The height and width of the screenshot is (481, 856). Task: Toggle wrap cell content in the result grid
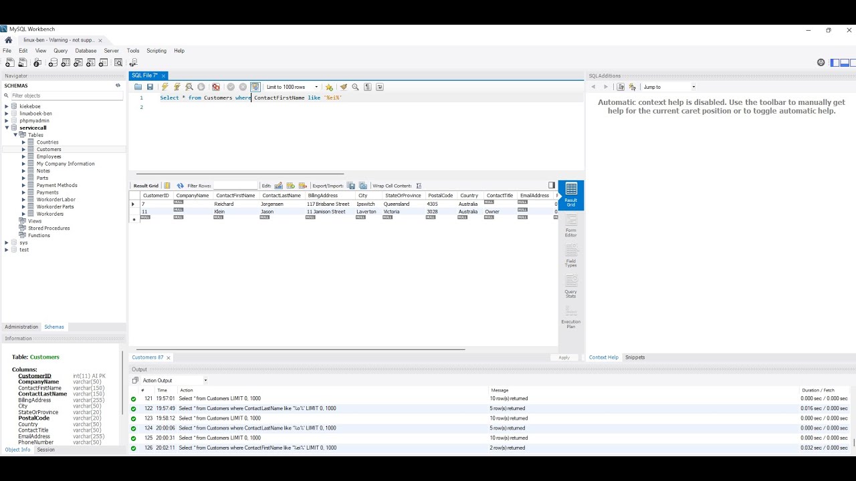point(419,186)
